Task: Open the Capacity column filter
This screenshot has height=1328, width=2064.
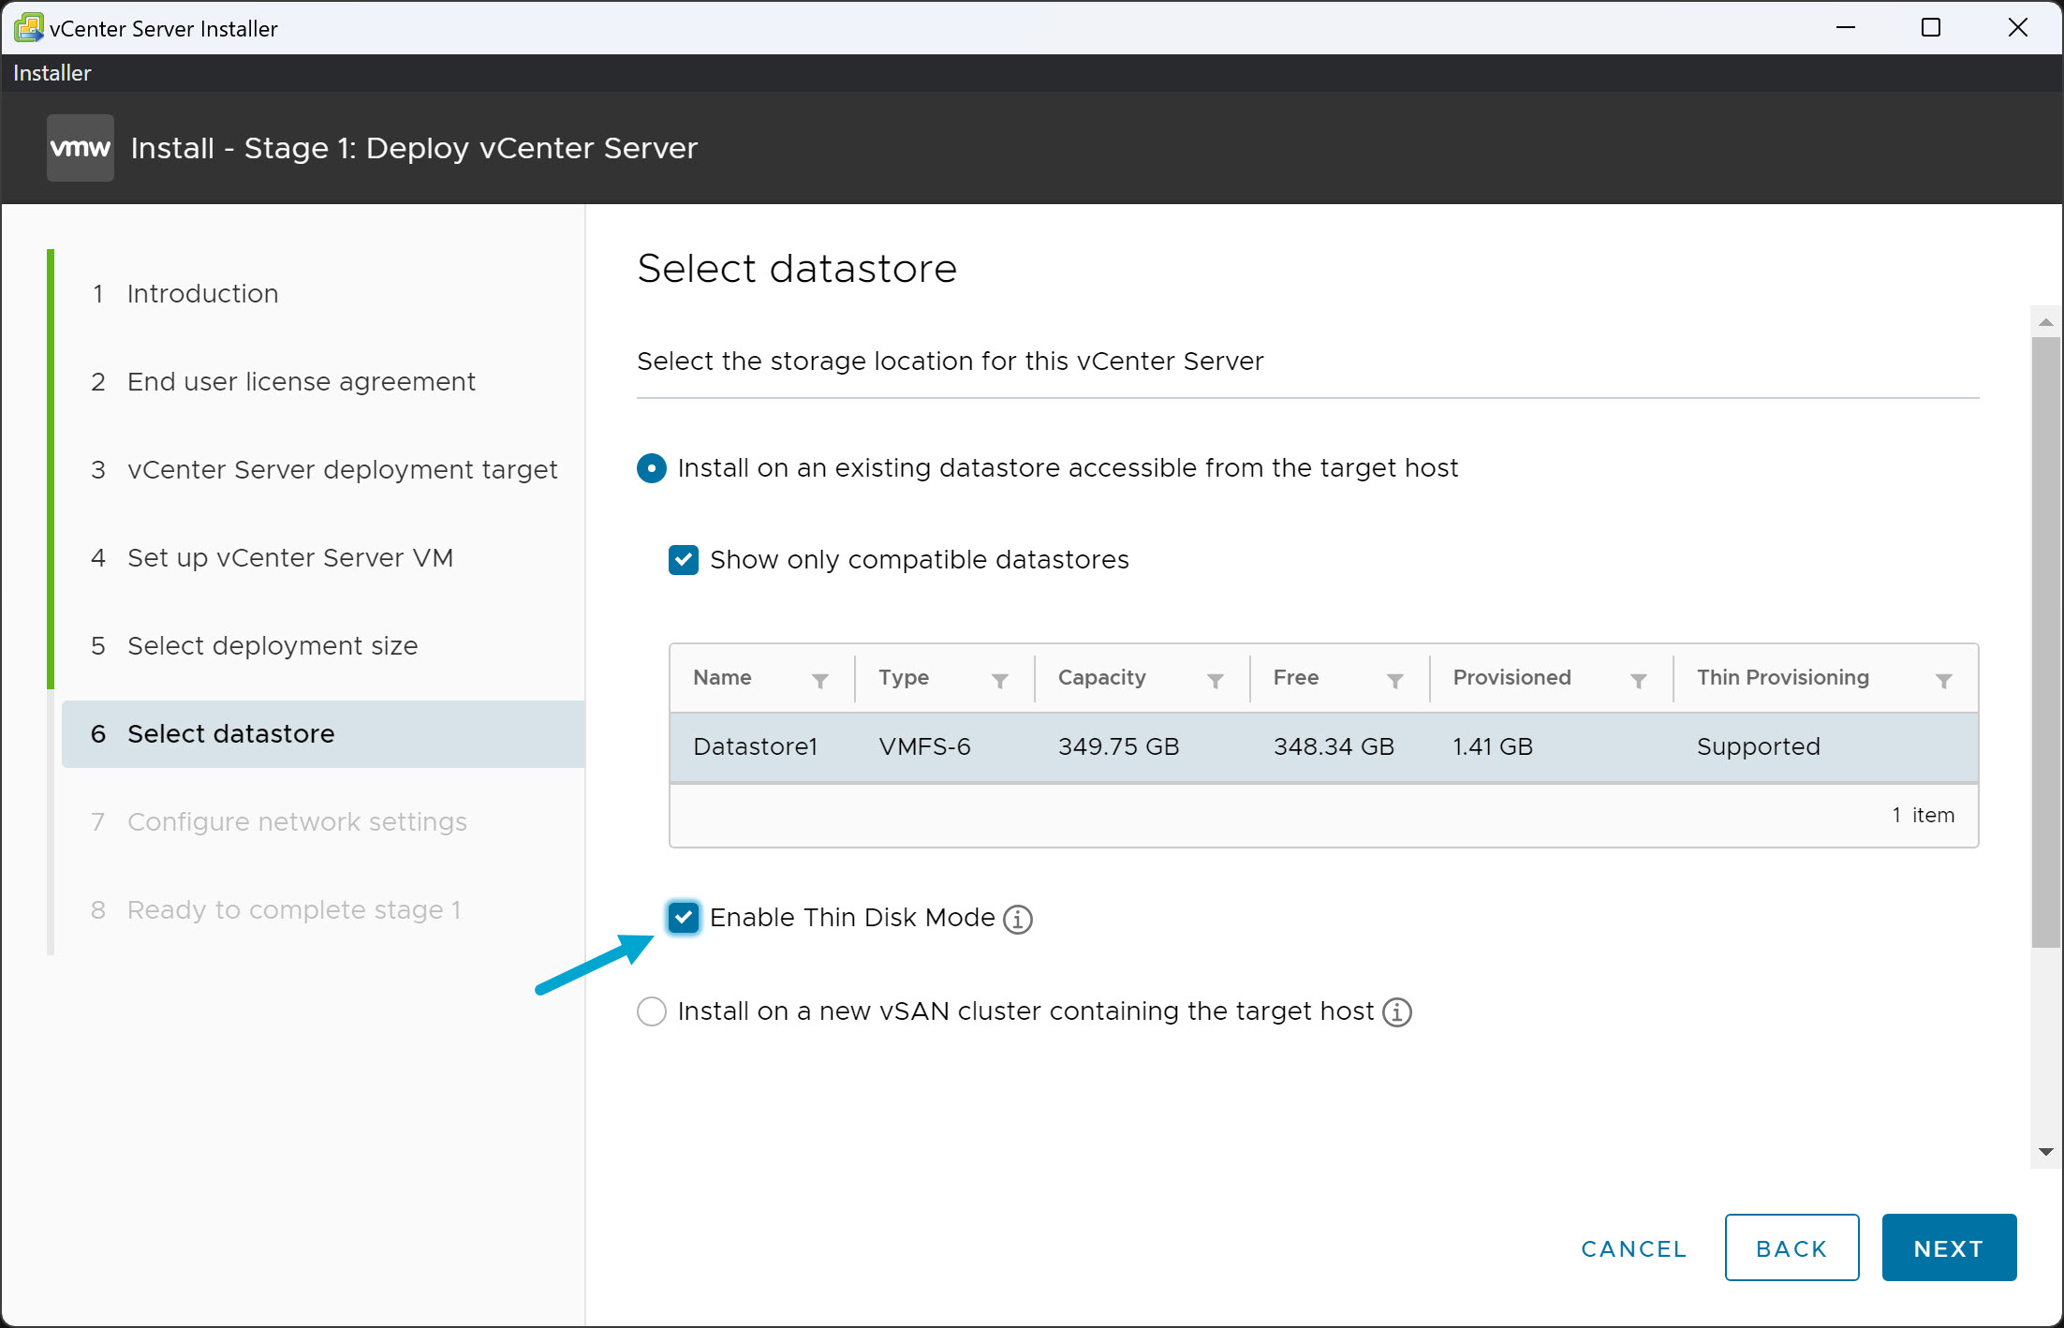Action: pos(1216,678)
